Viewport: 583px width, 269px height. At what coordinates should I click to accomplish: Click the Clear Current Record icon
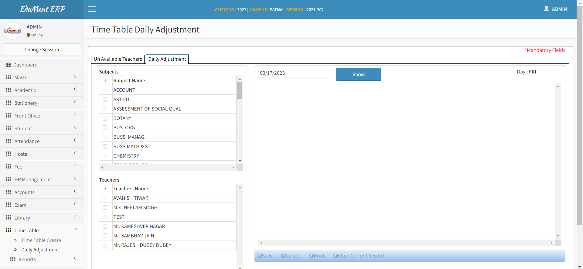click(335, 256)
